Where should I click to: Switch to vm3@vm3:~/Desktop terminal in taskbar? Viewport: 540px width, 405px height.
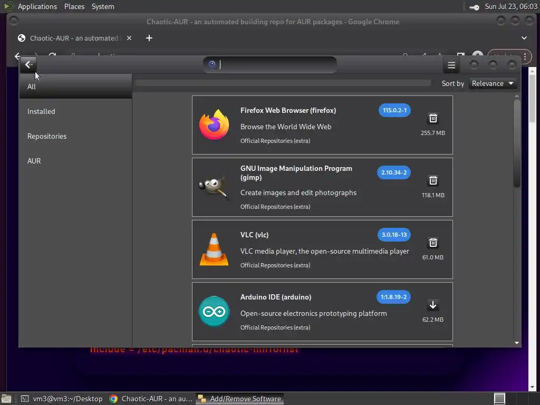tap(62, 399)
